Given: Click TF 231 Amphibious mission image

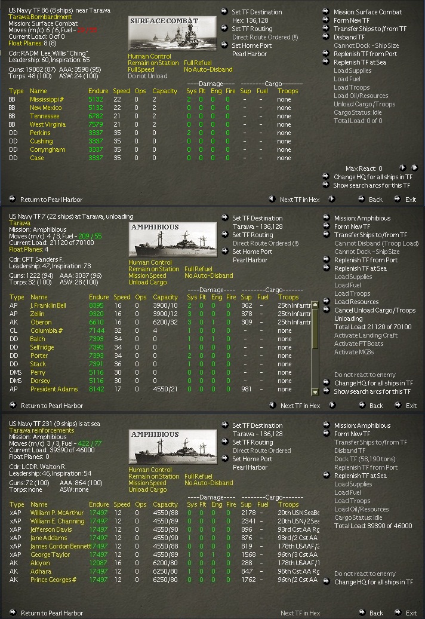Looking at the screenshot, I should pyautogui.click(x=173, y=447).
